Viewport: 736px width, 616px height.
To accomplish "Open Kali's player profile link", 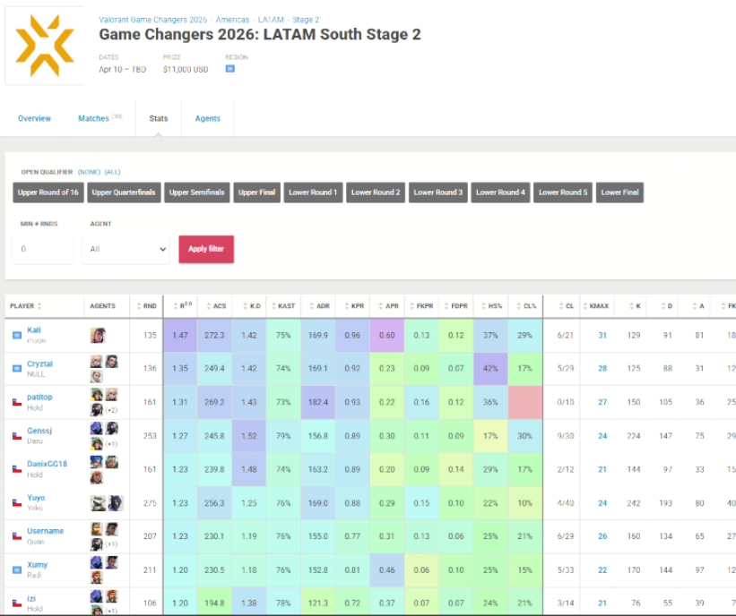I will pos(34,330).
